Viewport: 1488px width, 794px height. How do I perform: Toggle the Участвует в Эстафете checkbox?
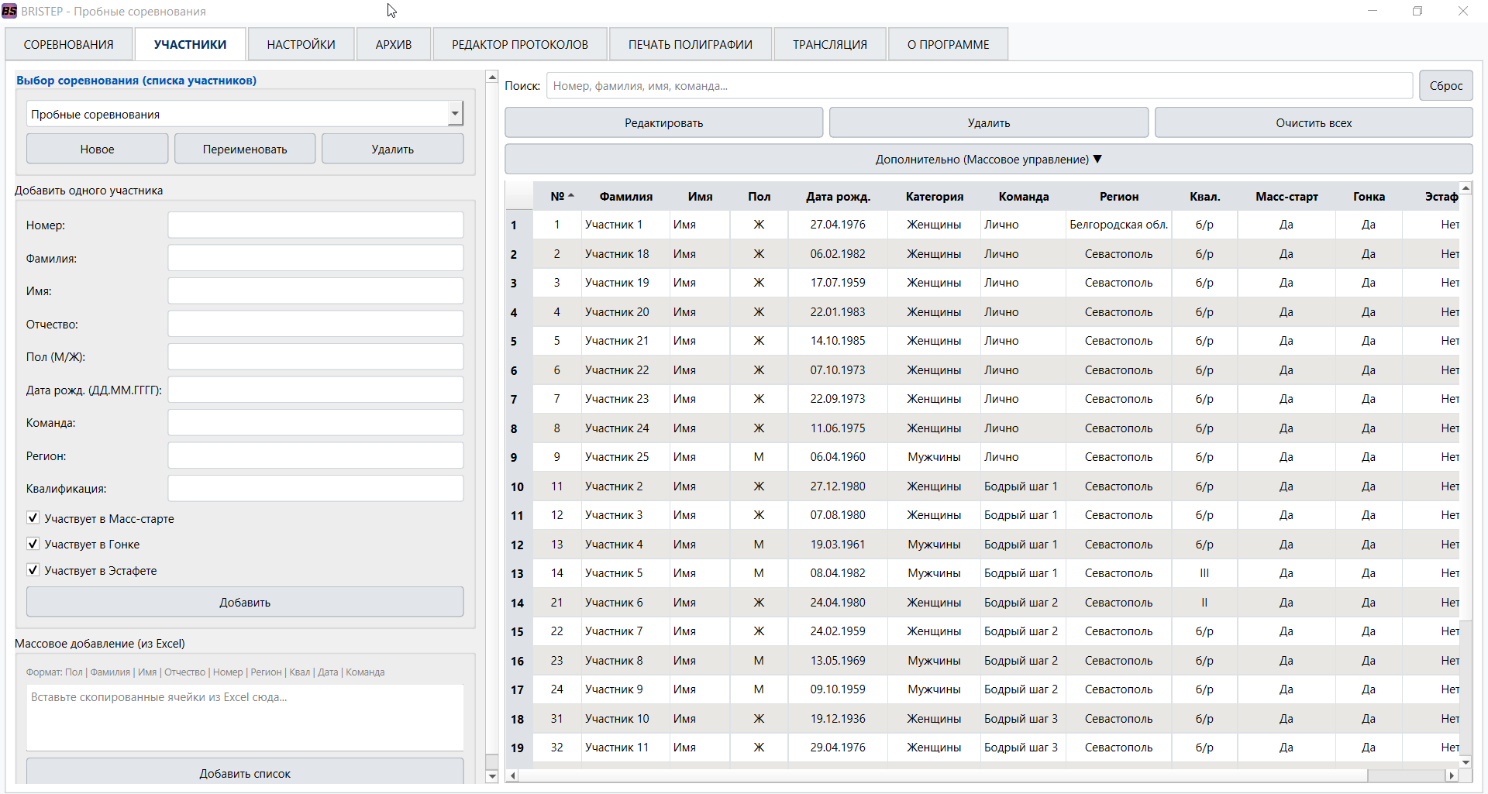click(x=33, y=569)
